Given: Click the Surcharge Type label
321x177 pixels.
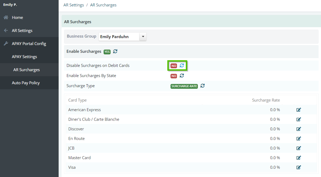Looking at the screenshot, I should tap(81, 86).
